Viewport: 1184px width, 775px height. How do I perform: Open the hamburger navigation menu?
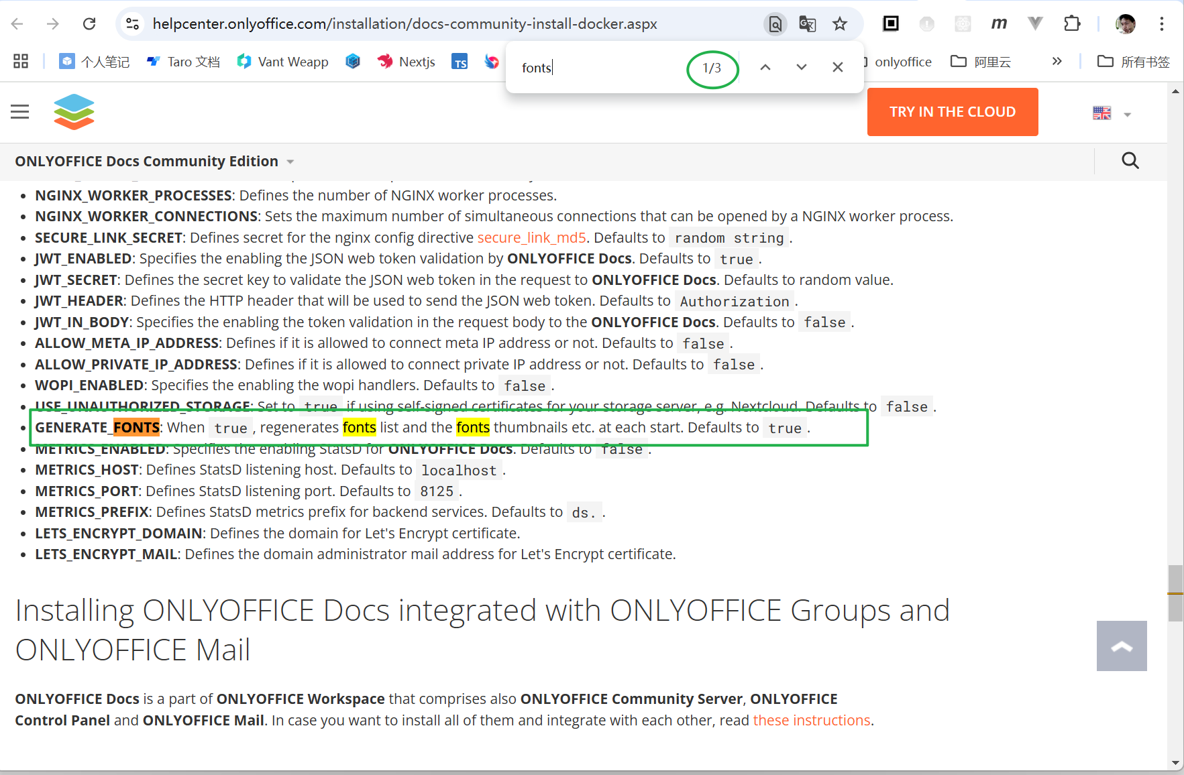pos(20,112)
